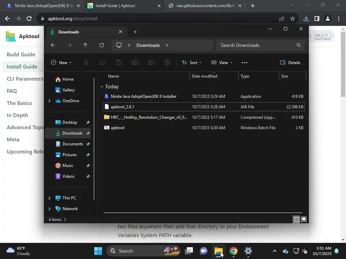The height and width of the screenshot is (259, 346).
Task: Click chevron after Downloads in address bar
Action: point(167,45)
